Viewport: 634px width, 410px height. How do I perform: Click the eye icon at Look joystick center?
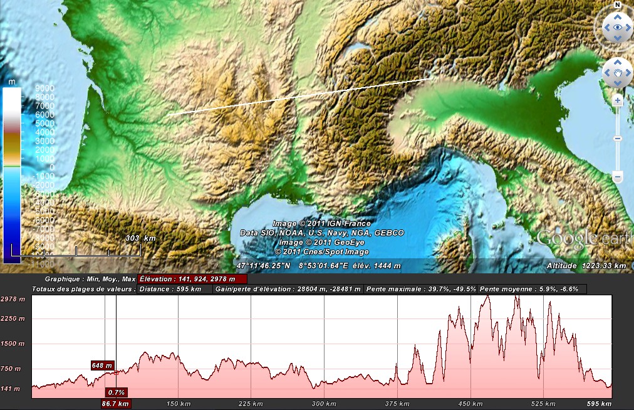click(x=618, y=27)
